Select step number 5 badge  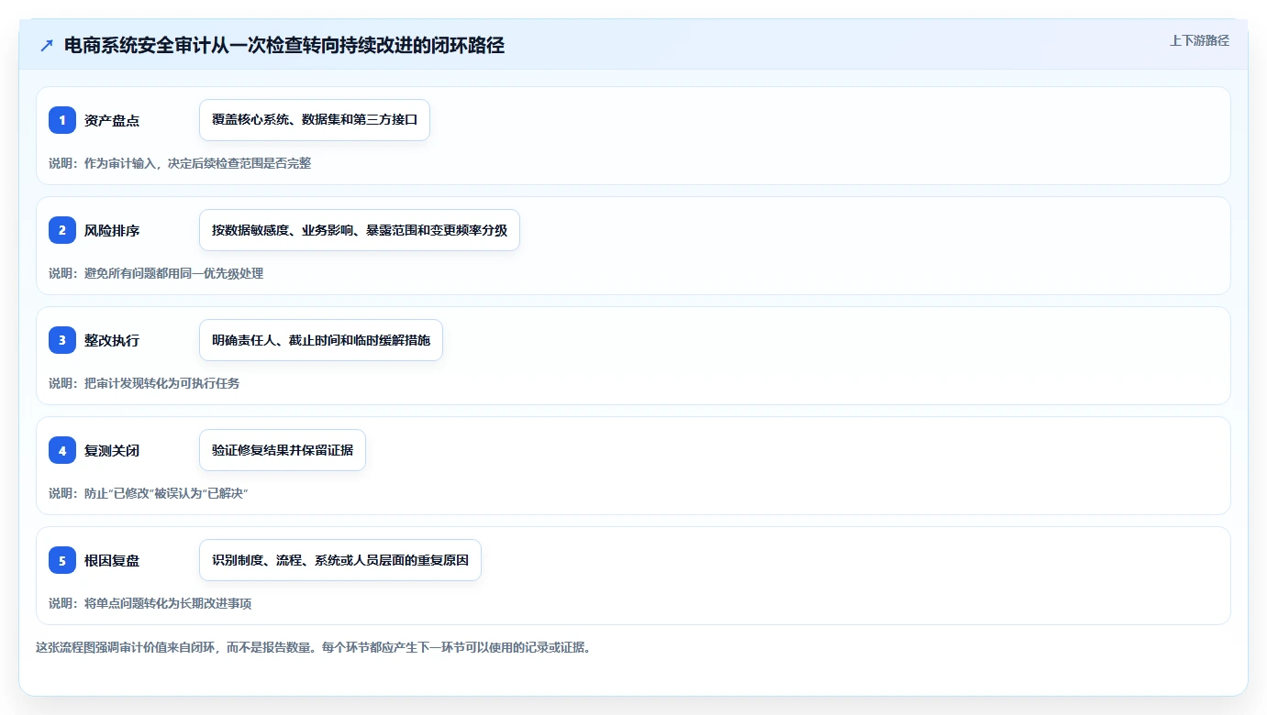62,560
